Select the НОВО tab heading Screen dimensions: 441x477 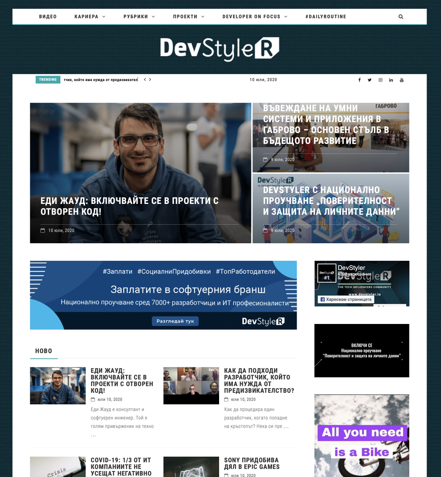coord(44,351)
